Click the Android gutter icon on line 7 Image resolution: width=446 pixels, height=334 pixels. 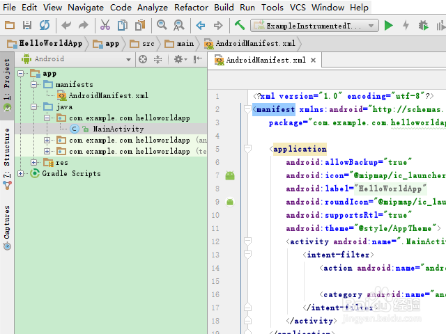[x=230, y=175]
